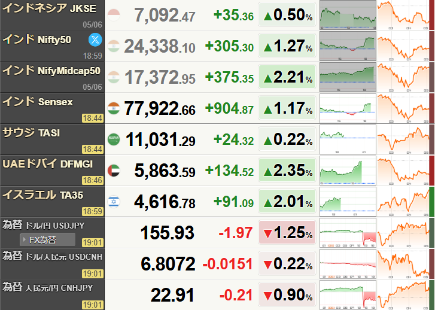Click the ▲0.50% change badge
The image size is (435, 310).
[287, 15]
